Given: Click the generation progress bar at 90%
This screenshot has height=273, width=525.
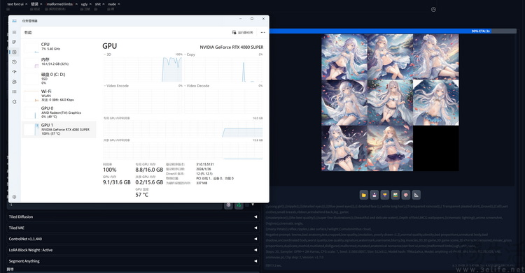Looking at the screenshot, I should pyautogui.click(x=393, y=31).
